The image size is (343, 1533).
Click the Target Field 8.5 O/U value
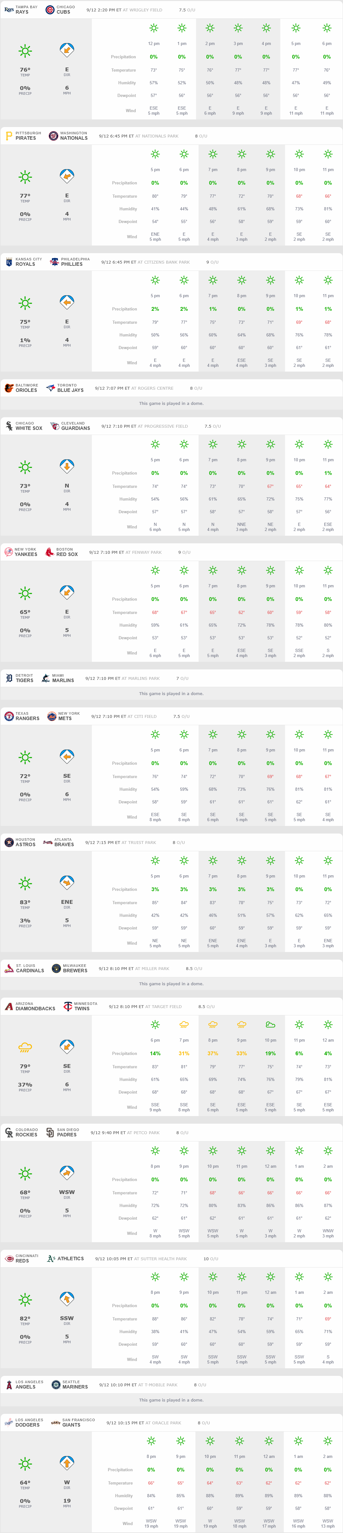(x=206, y=1007)
